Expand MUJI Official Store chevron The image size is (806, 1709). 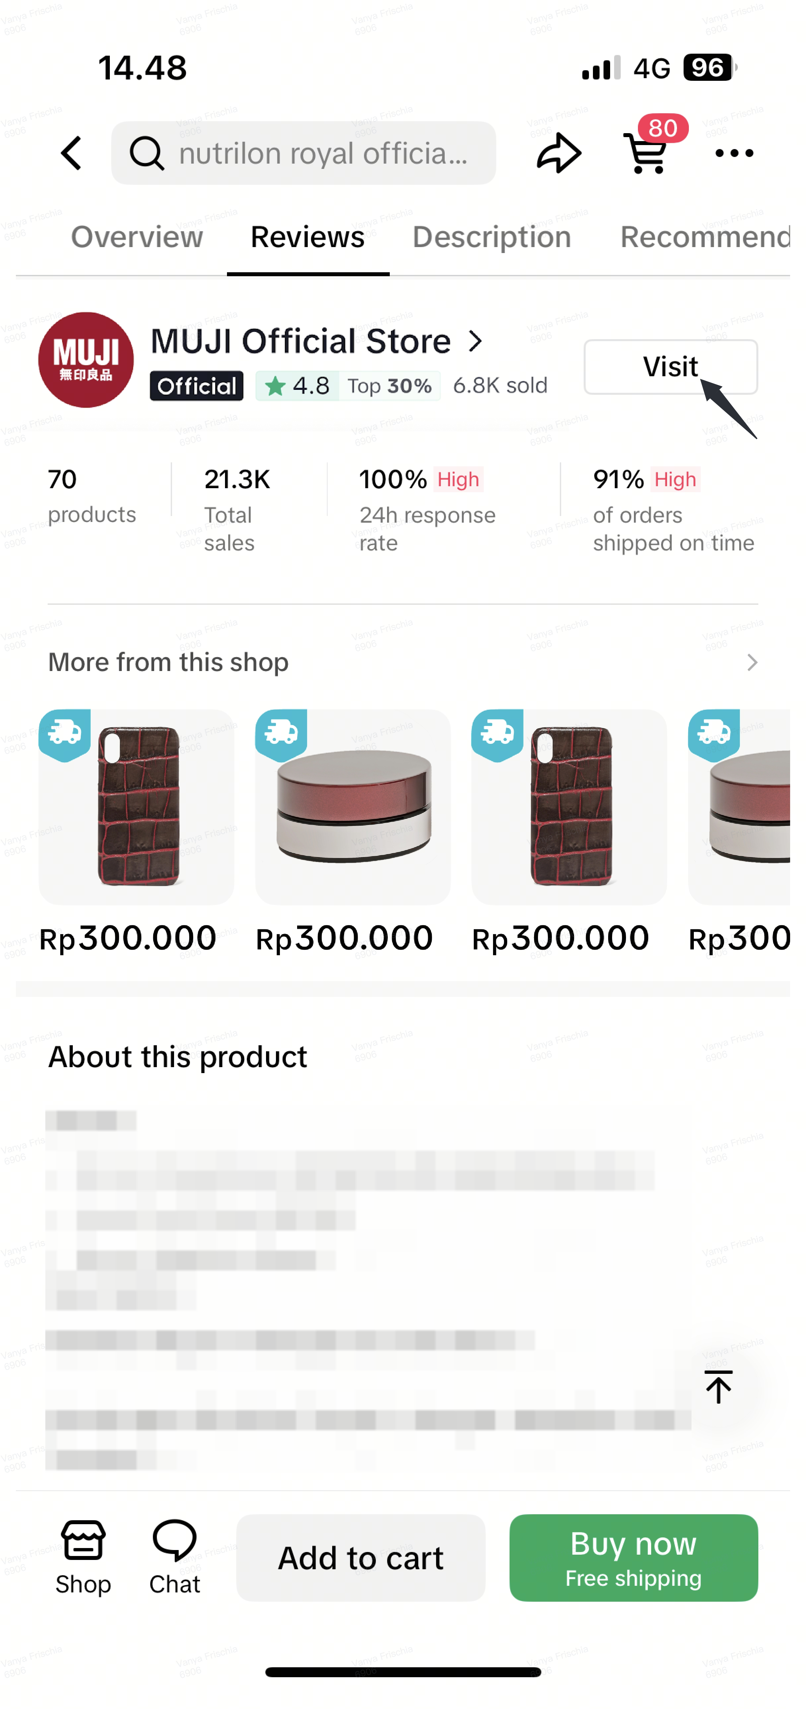point(475,342)
